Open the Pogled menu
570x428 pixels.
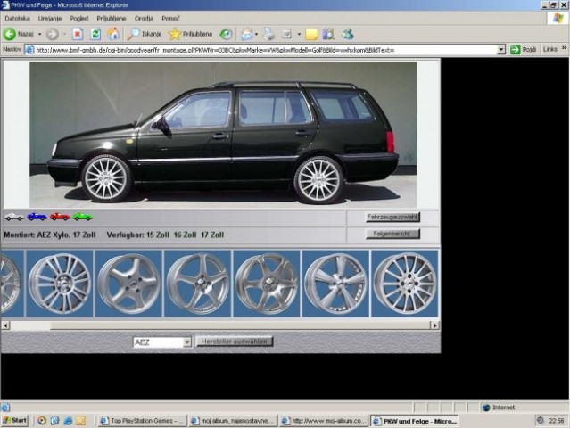pyautogui.click(x=79, y=18)
